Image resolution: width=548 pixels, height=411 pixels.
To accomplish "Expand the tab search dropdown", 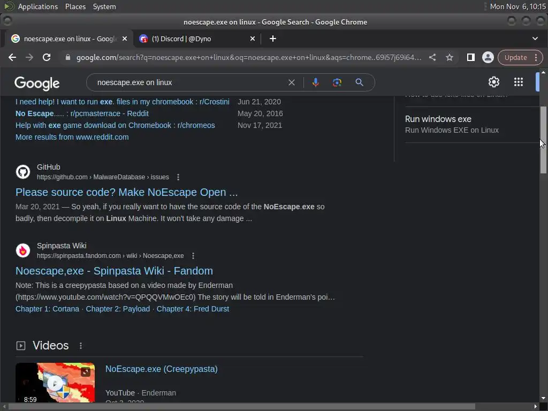I will pyautogui.click(x=535, y=39).
